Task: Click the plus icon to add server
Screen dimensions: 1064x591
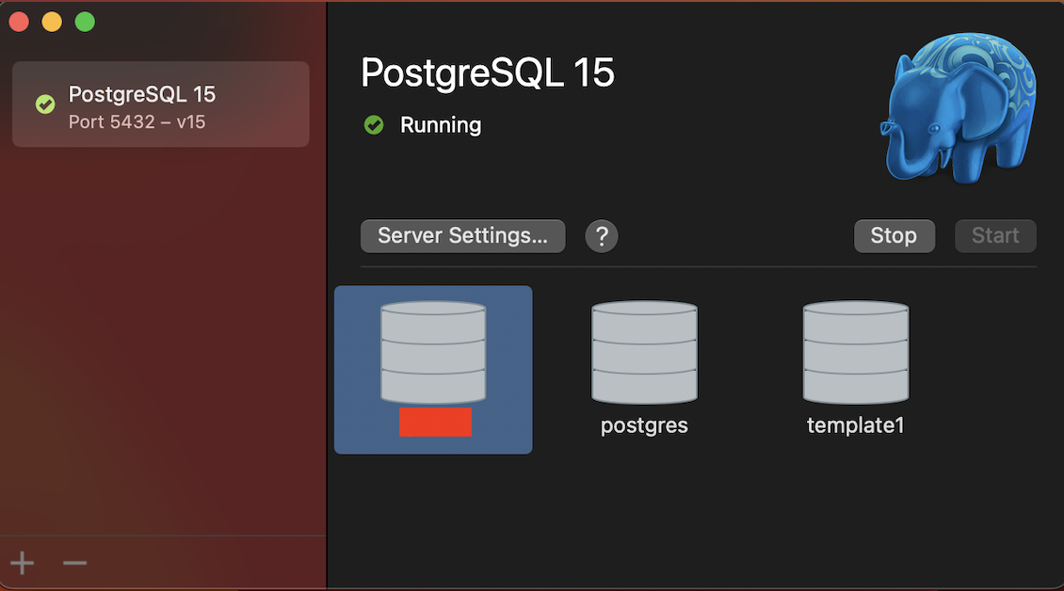Action: click(23, 563)
